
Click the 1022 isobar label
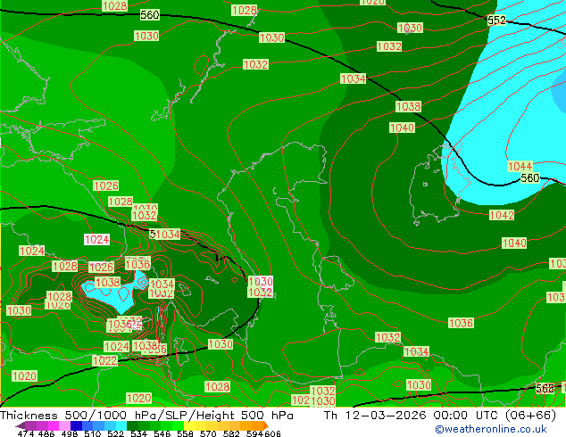(105, 361)
